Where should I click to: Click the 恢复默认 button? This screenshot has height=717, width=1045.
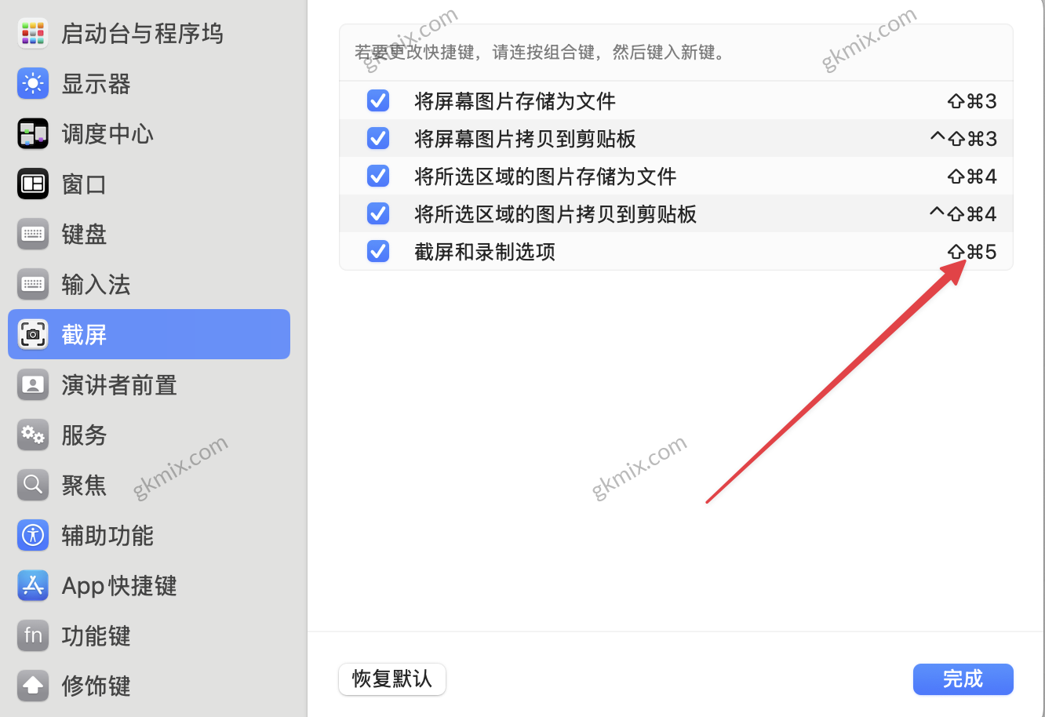392,679
